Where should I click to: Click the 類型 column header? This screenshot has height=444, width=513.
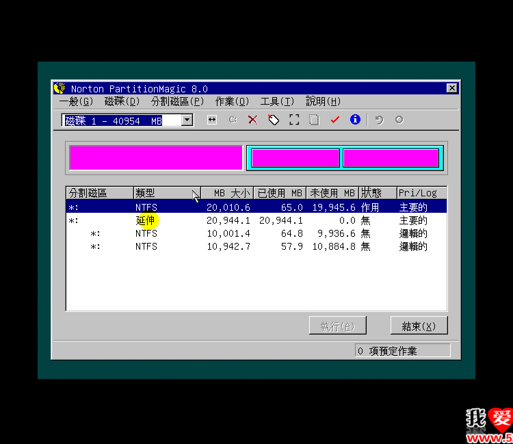(x=167, y=193)
